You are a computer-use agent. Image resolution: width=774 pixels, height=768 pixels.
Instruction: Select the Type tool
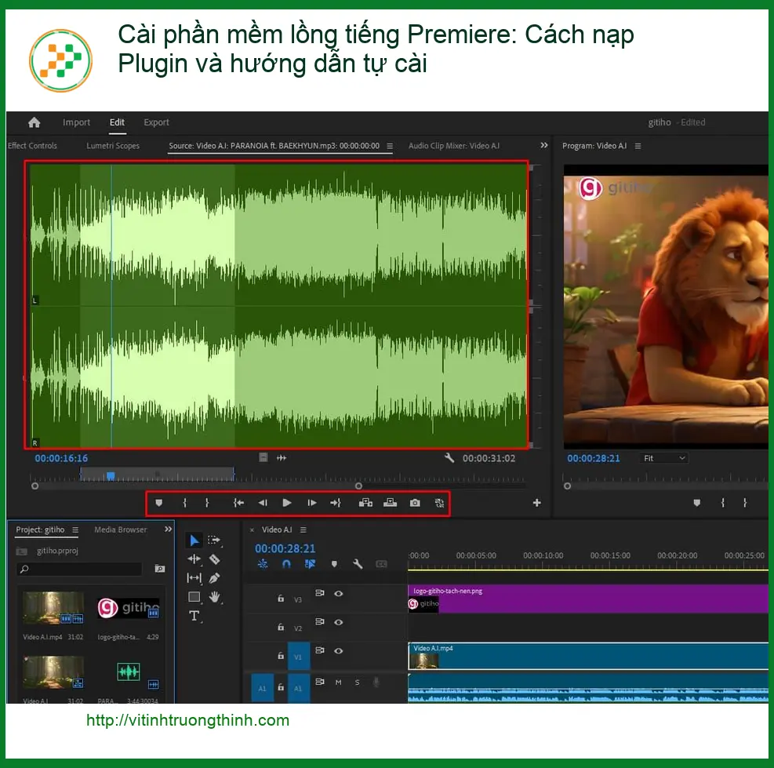[194, 616]
